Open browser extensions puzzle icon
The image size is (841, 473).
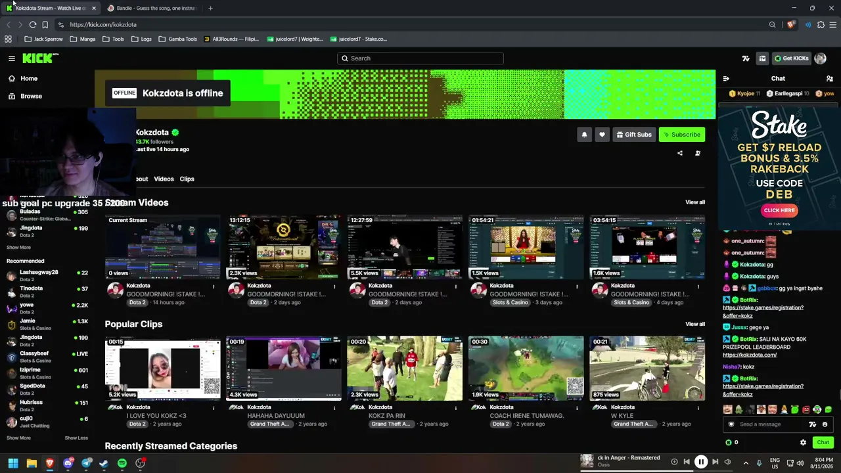point(821,25)
